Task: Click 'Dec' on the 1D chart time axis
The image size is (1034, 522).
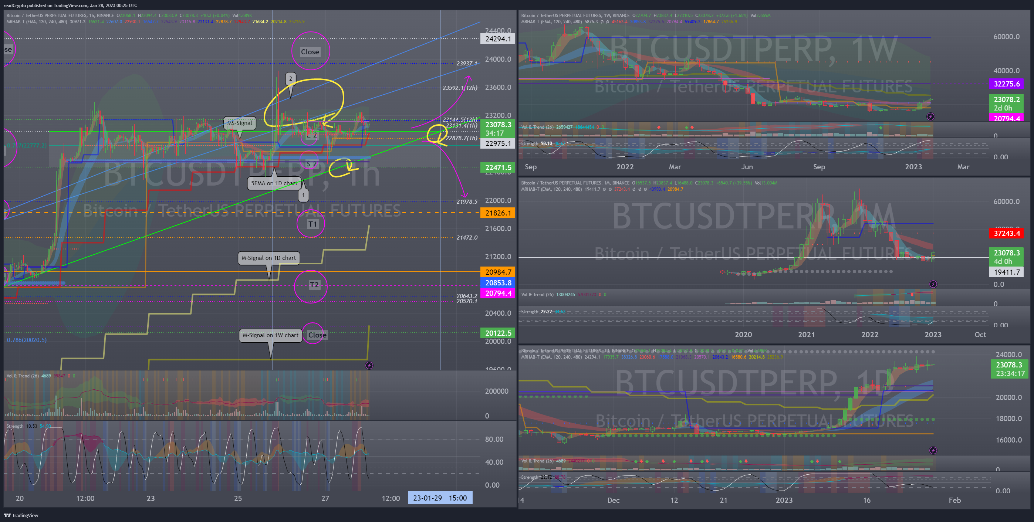Action: tap(613, 500)
